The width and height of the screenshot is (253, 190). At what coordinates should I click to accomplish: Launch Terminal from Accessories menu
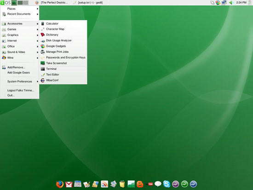click(63, 69)
